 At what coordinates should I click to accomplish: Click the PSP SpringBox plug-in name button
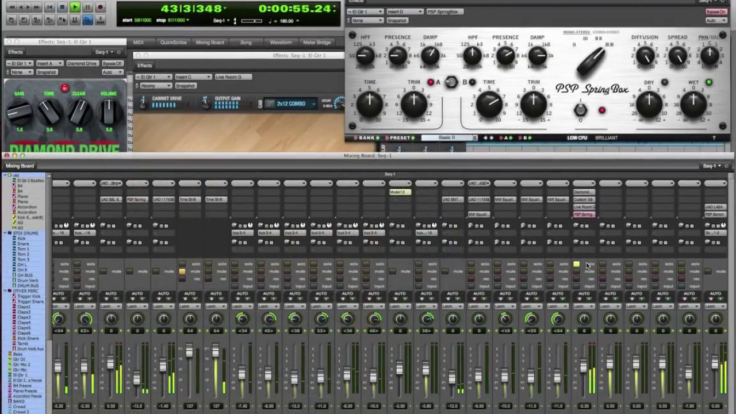(x=446, y=11)
